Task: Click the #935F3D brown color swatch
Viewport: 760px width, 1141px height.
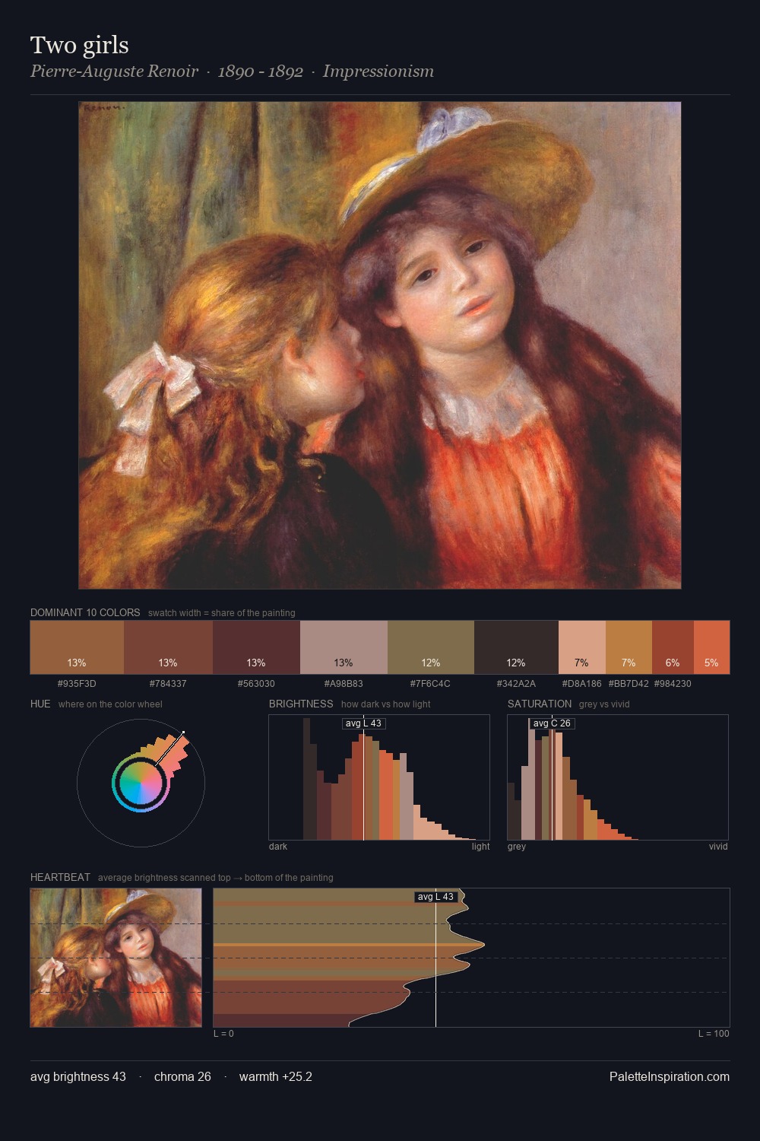Action: point(77,647)
